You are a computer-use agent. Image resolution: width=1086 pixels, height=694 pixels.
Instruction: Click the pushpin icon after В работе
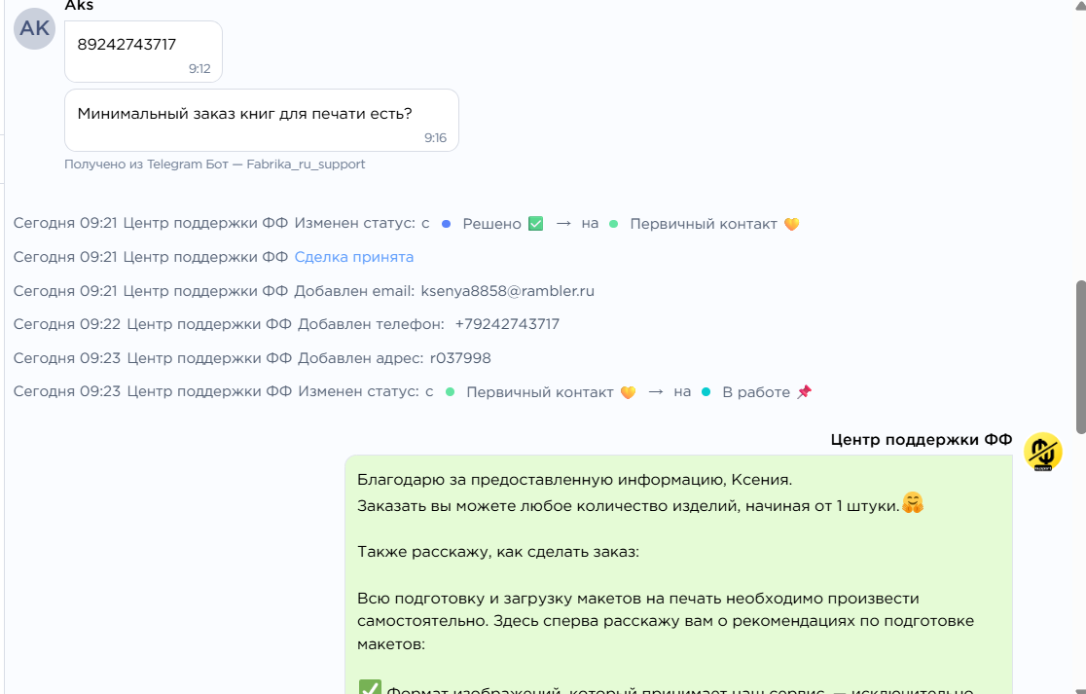click(x=804, y=392)
